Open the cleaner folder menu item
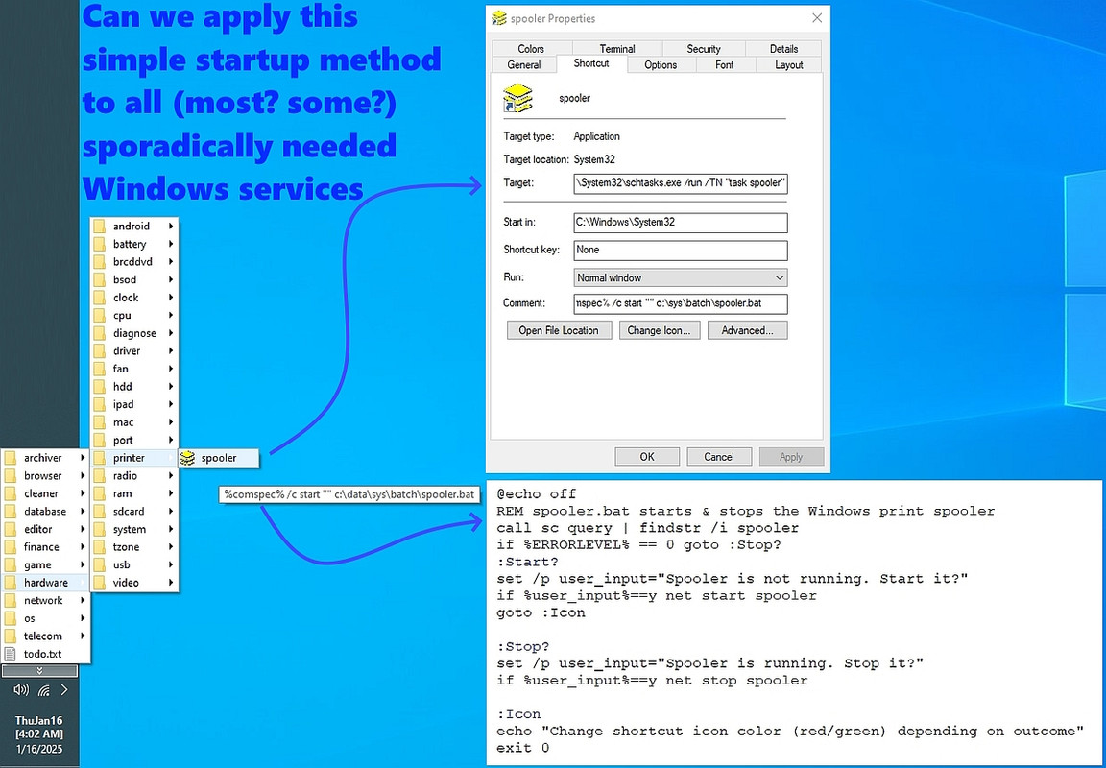 (45, 493)
